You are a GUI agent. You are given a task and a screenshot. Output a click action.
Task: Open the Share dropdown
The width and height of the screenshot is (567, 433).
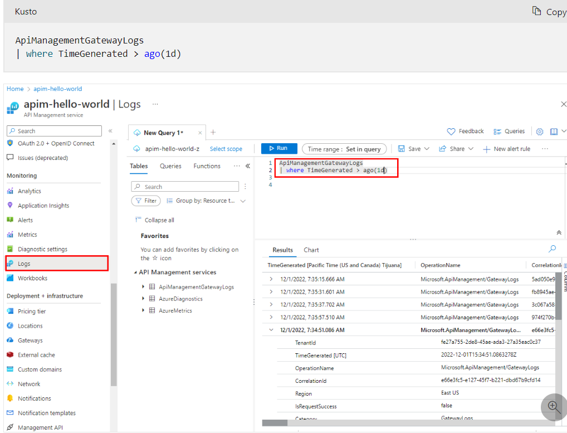(x=456, y=149)
